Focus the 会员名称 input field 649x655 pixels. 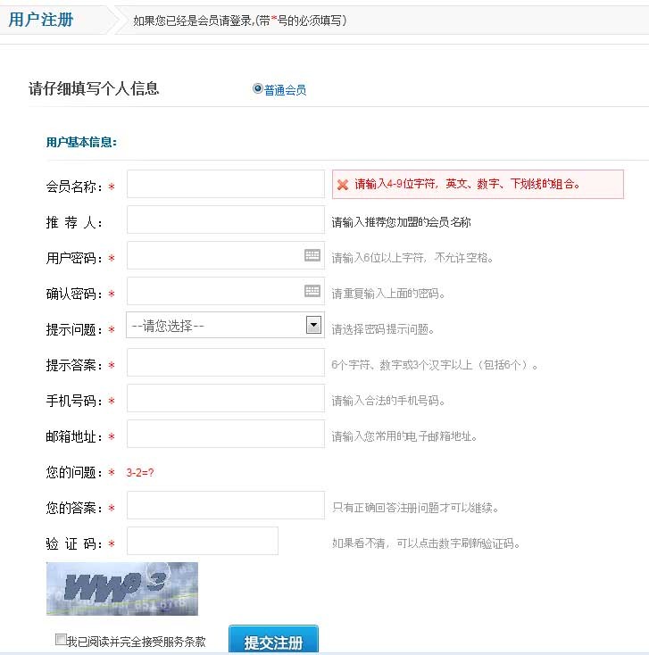[226, 185]
